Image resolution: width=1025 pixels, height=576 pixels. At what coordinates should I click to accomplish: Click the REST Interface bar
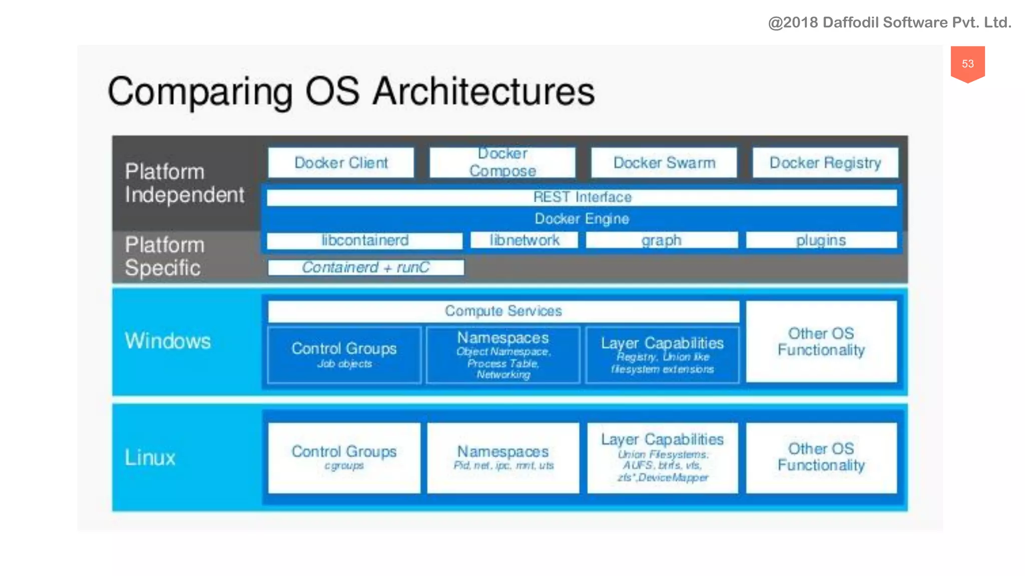tap(582, 197)
